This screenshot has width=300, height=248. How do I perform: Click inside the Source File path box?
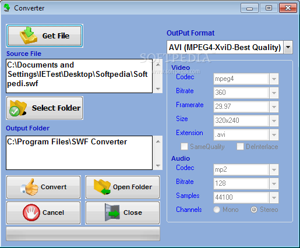pos(79,76)
